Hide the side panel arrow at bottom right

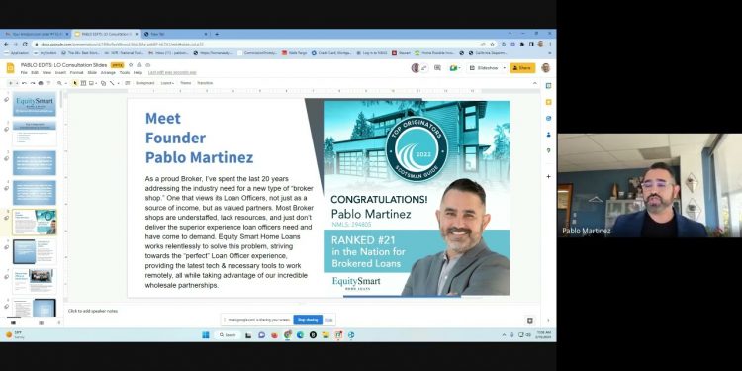[x=548, y=321]
